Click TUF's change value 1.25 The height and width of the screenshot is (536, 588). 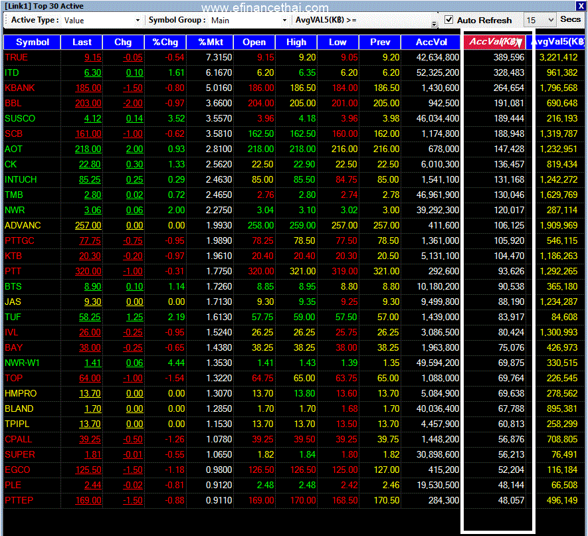coord(135,317)
